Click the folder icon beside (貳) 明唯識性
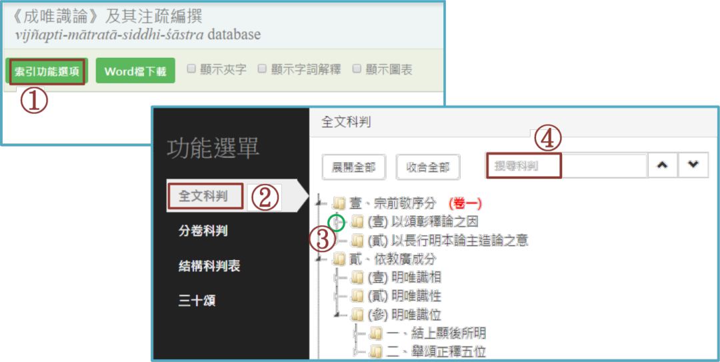The width and height of the screenshot is (720, 362). pyautogui.click(x=357, y=296)
